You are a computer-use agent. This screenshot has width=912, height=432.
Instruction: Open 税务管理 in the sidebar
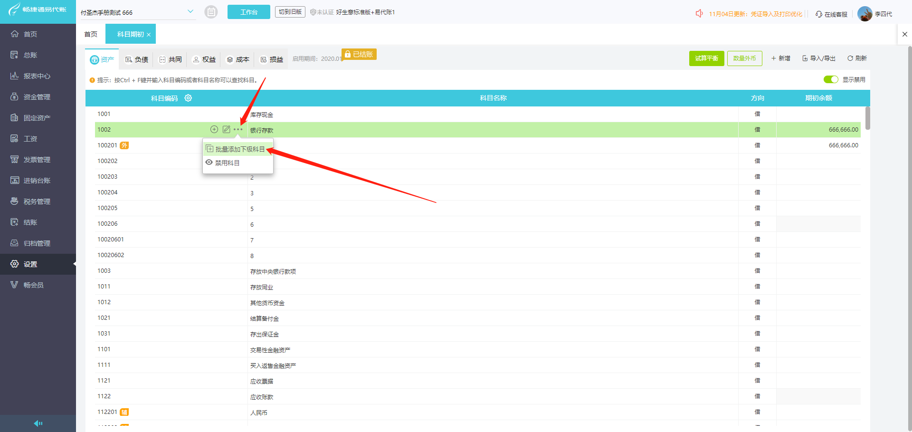coord(38,202)
